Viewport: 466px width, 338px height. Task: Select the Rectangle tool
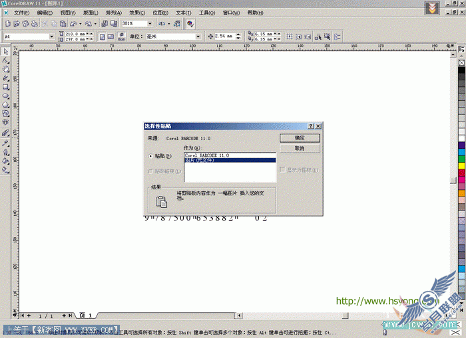click(5, 87)
